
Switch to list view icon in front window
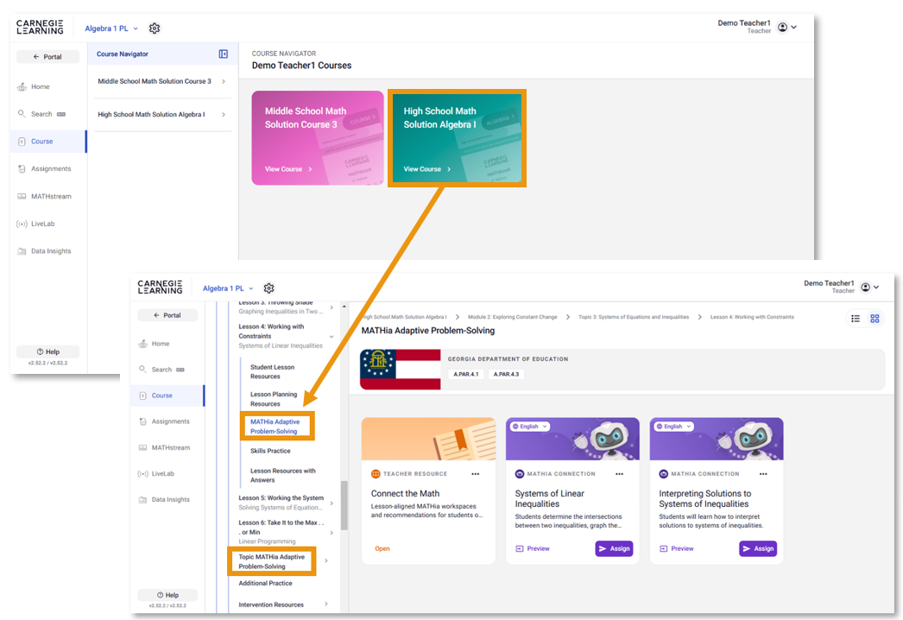click(856, 319)
